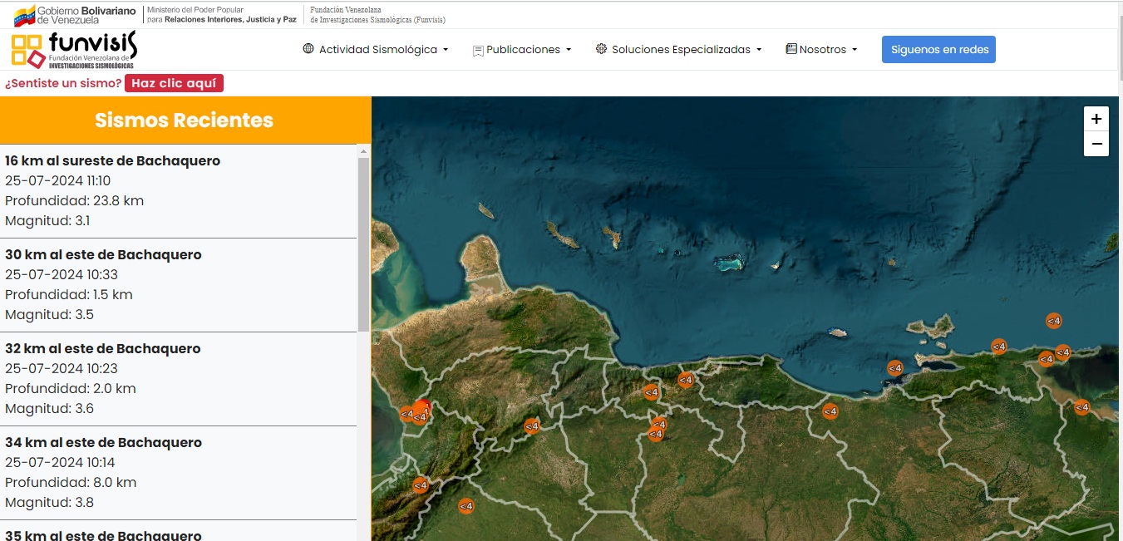The image size is (1123, 541).
Task: Select 34 km al este de Bachaquero entry
Action: coord(178,473)
